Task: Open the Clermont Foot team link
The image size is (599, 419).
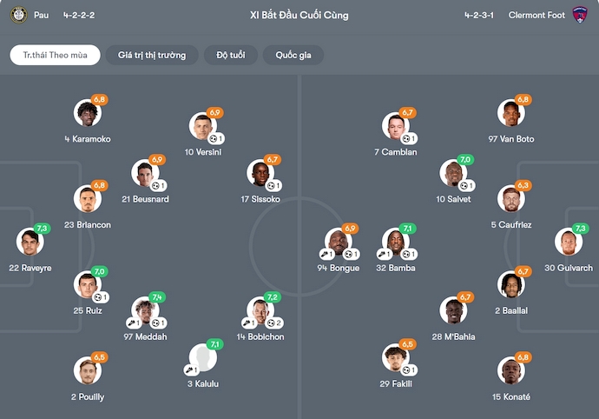Action: pos(536,15)
